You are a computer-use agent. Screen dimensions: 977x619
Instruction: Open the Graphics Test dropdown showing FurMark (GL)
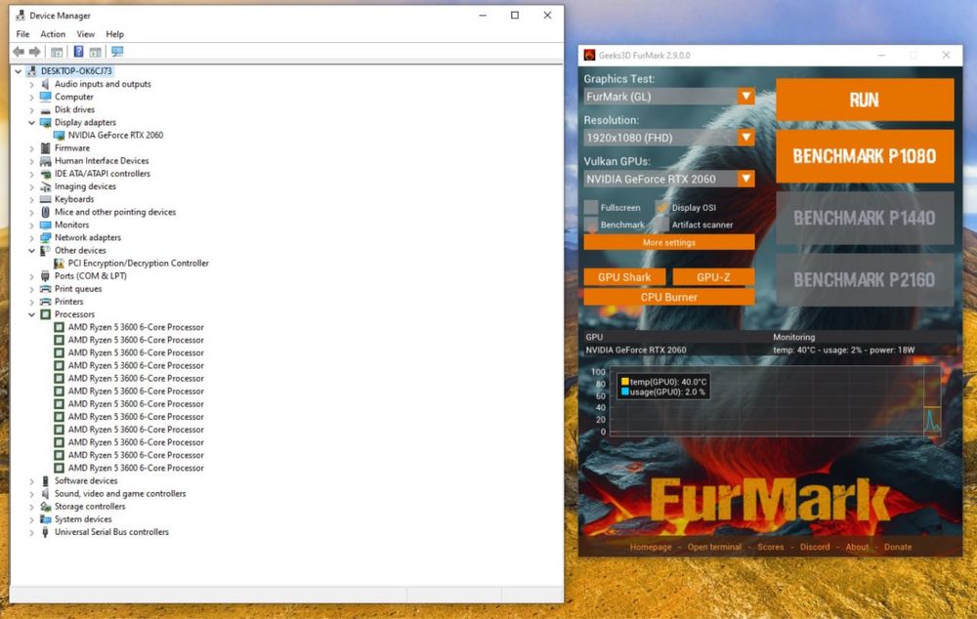tap(668, 97)
